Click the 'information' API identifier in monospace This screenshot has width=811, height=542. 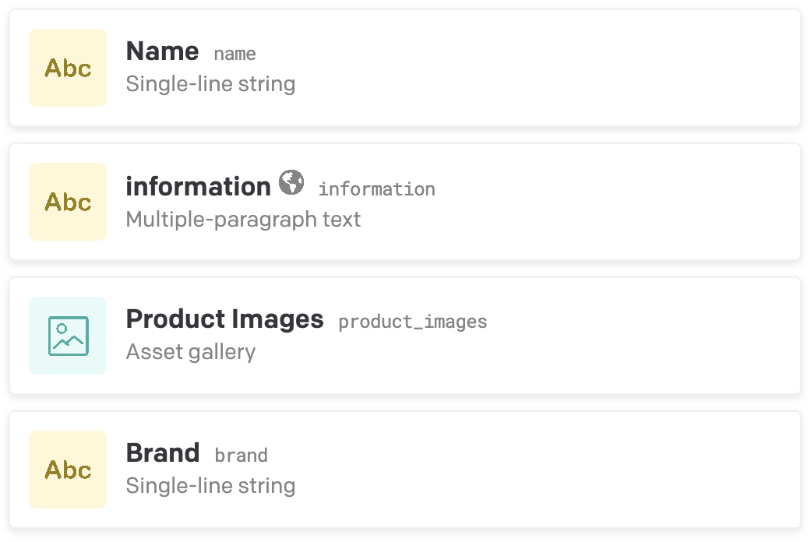[x=376, y=189]
